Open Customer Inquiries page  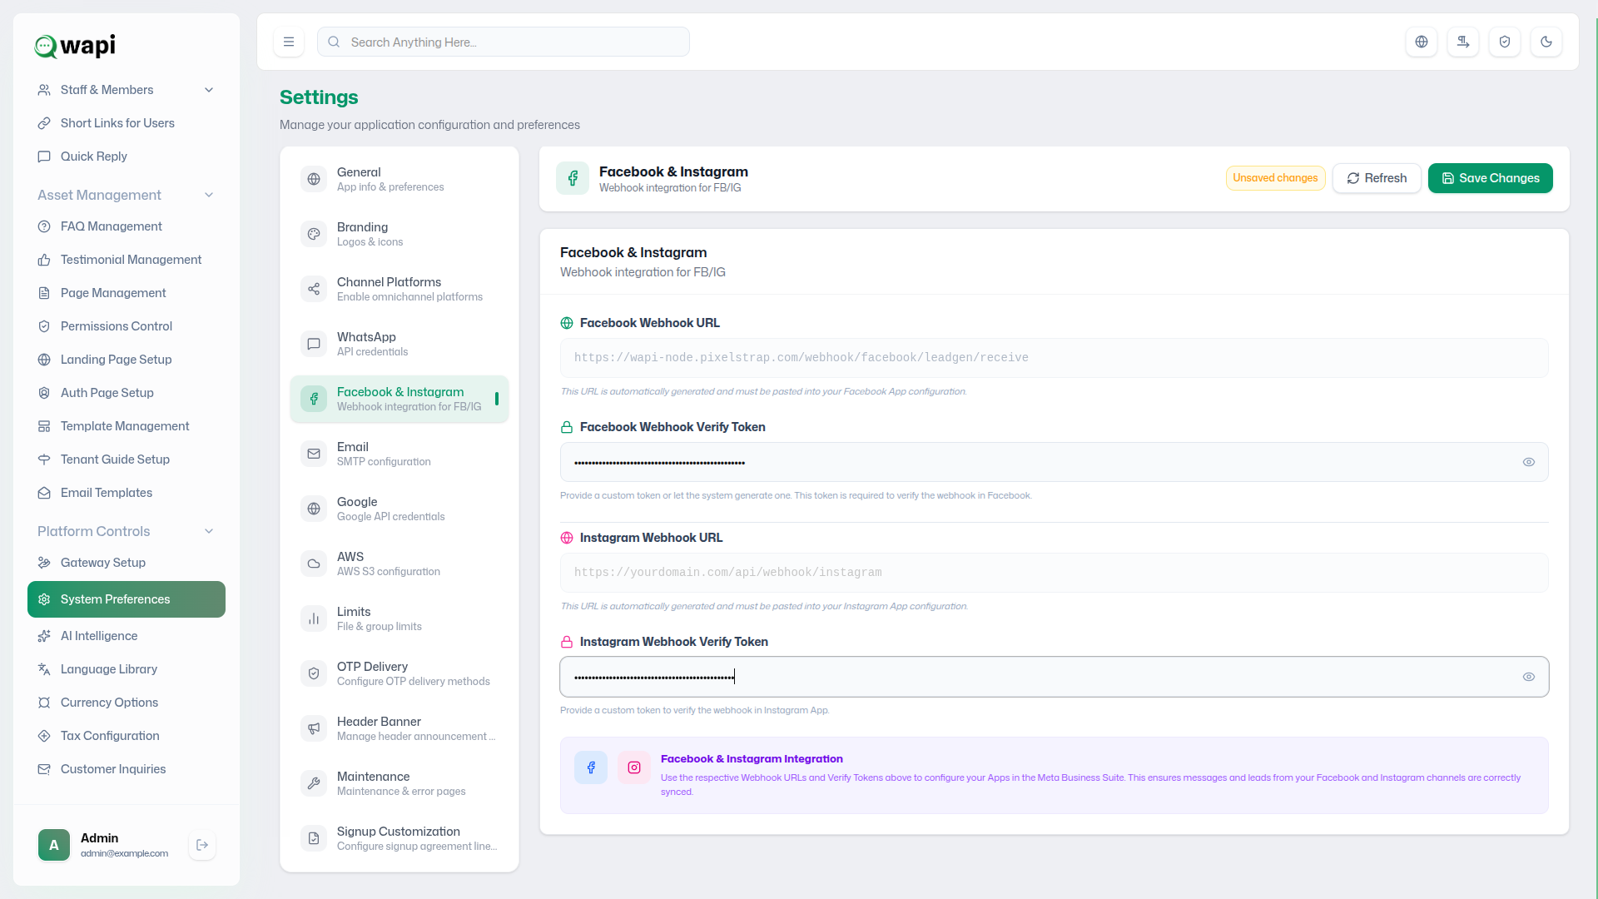click(127, 769)
